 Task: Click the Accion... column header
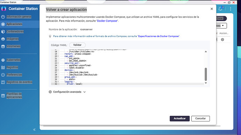click(x=224, y=33)
